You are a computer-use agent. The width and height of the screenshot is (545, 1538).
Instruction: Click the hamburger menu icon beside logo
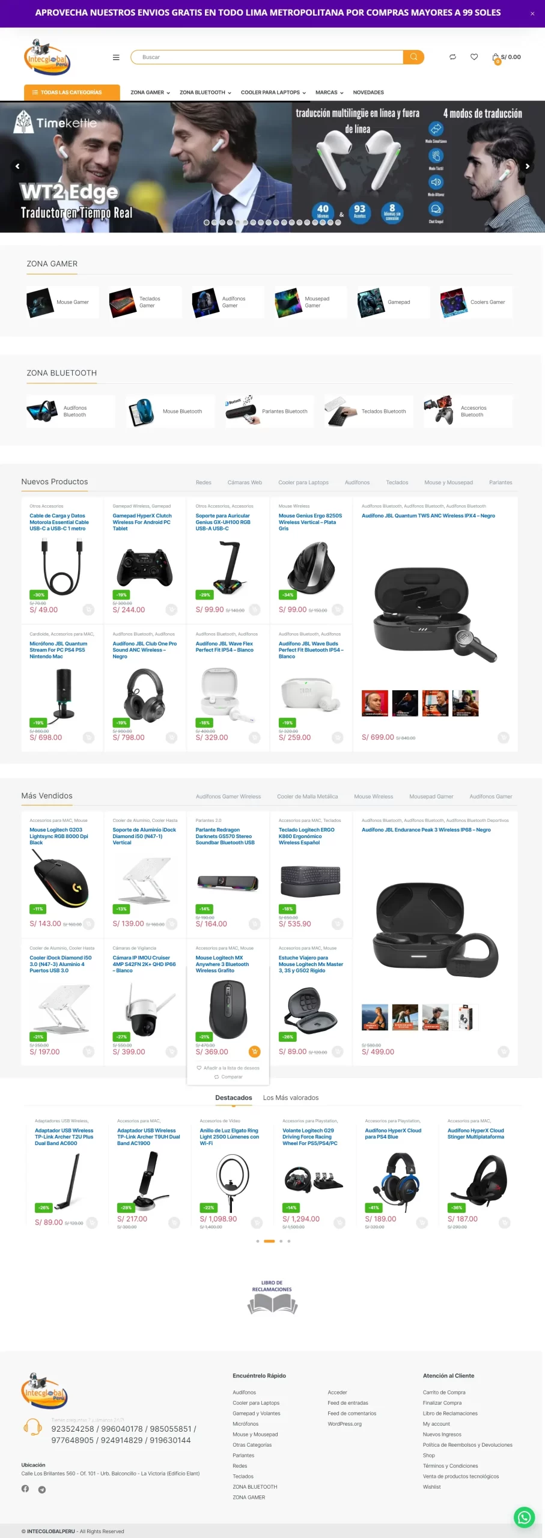click(116, 58)
